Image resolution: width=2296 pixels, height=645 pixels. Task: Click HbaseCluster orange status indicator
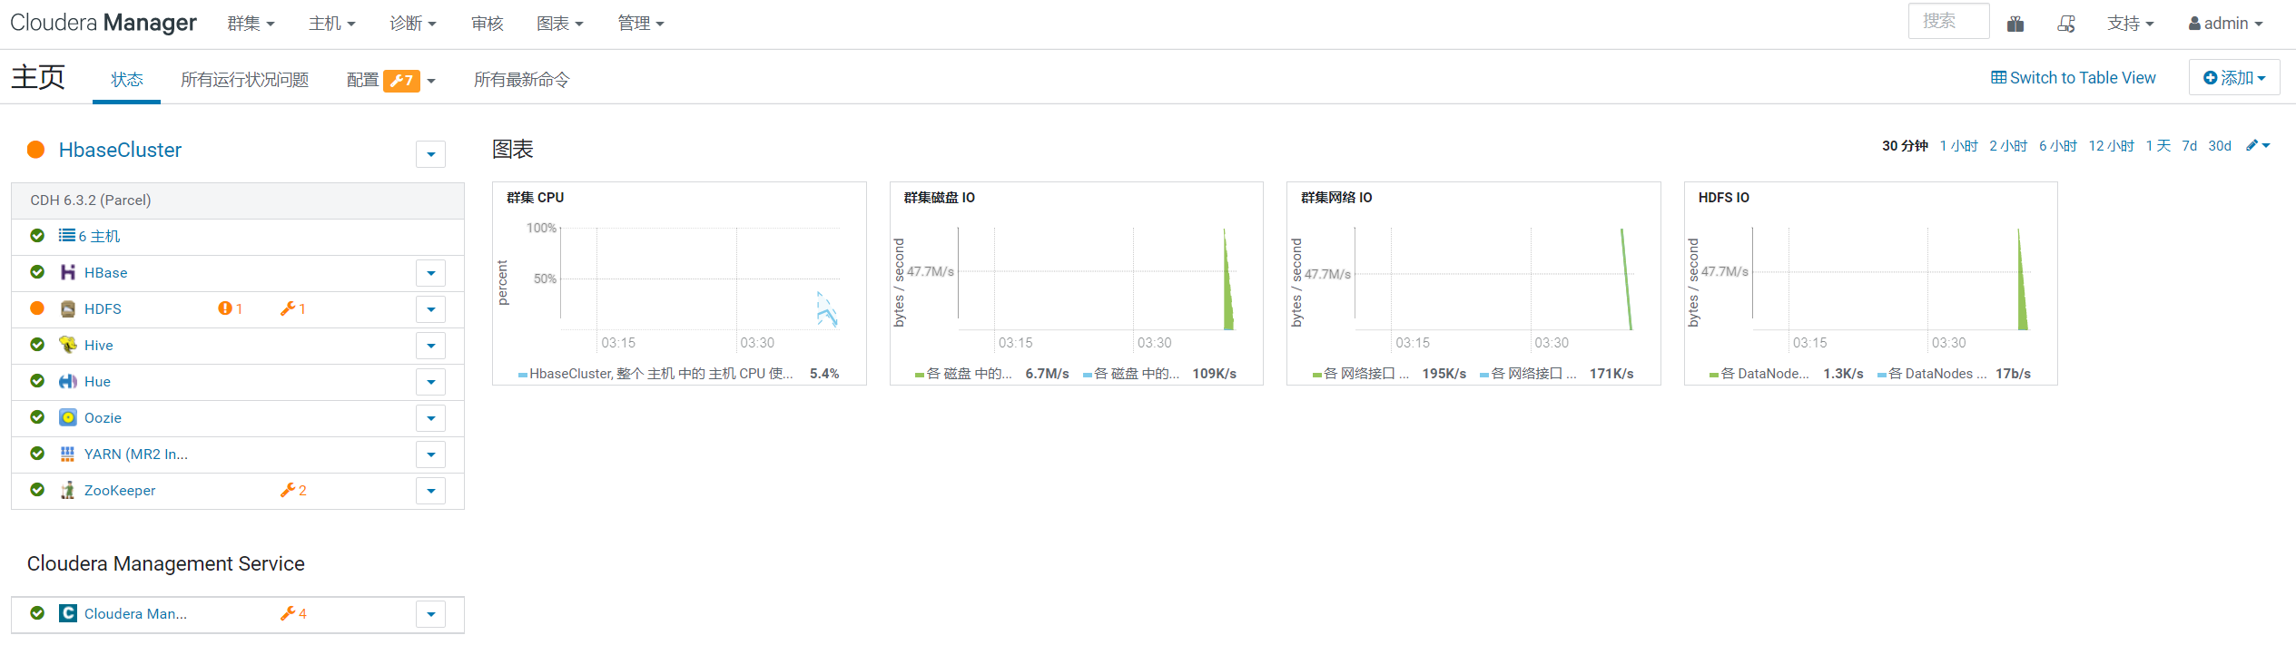click(x=36, y=150)
